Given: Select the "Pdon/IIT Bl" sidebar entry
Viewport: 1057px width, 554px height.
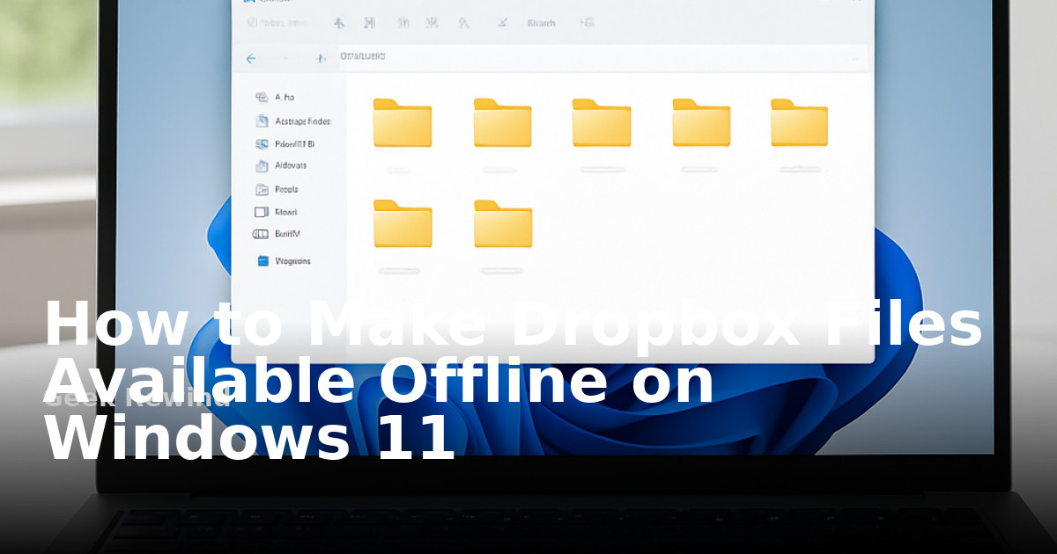Looking at the screenshot, I should click(285, 143).
